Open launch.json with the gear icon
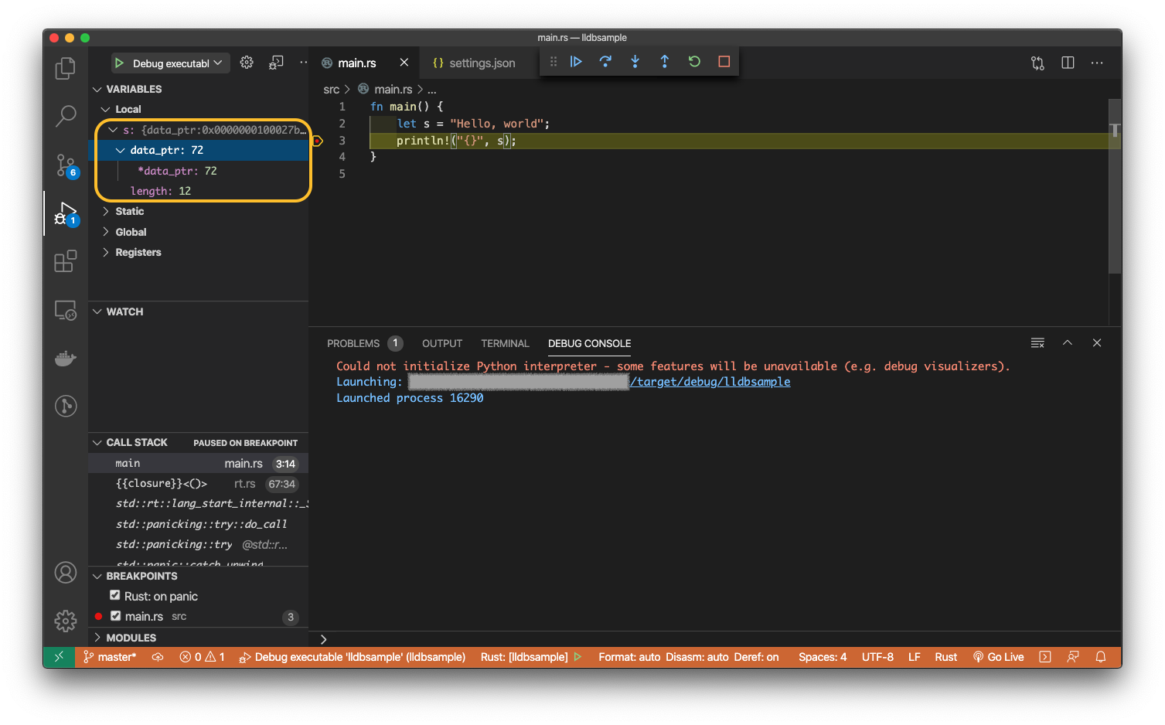 tap(247, 63)
